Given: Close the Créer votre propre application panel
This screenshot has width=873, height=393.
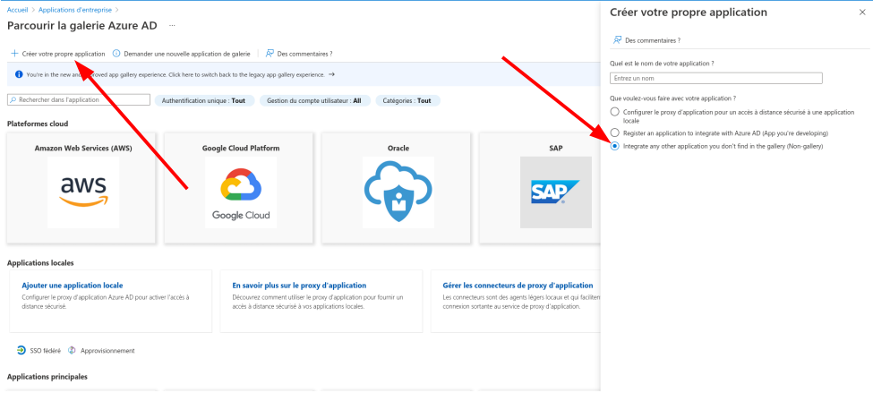Looking at the screenshot, I should point(862,13).
